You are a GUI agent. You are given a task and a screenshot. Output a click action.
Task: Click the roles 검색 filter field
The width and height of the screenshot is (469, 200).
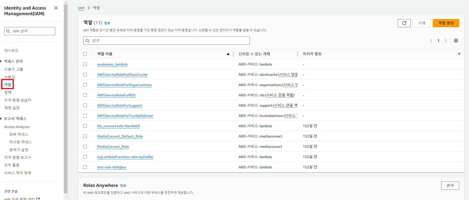tap(166, 41)
